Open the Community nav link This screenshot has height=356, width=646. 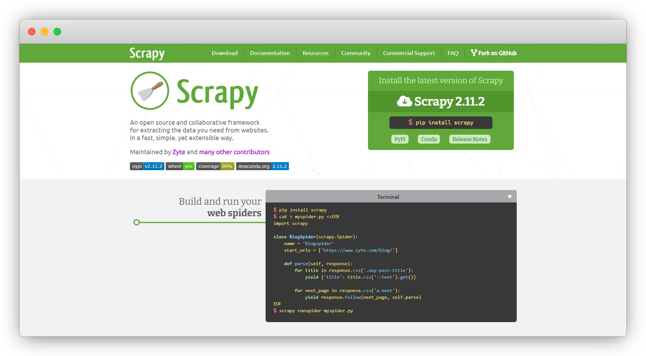[356, 53]
